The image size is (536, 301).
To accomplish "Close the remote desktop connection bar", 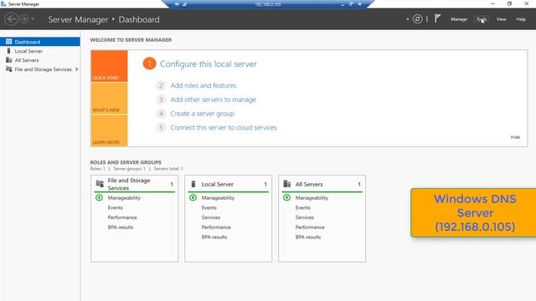I will click(359, 3).
